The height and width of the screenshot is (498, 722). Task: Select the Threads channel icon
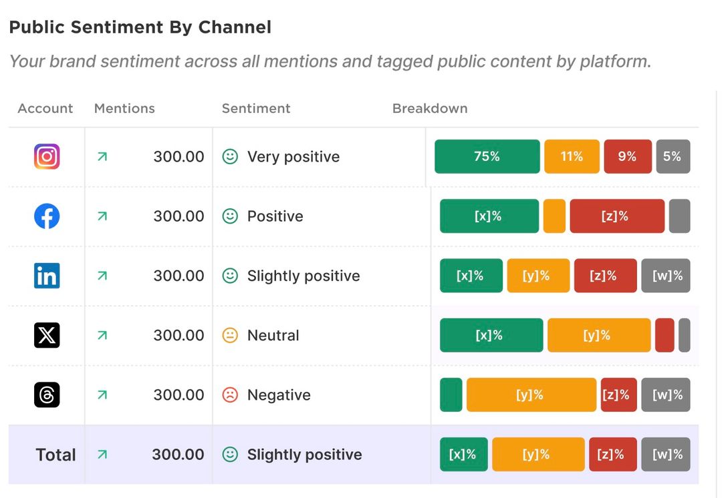pos(46,395)
